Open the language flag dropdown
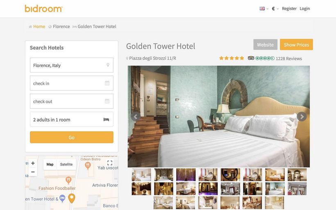The width and height of the screenshot is (336, 210). [x=264, y=9]
